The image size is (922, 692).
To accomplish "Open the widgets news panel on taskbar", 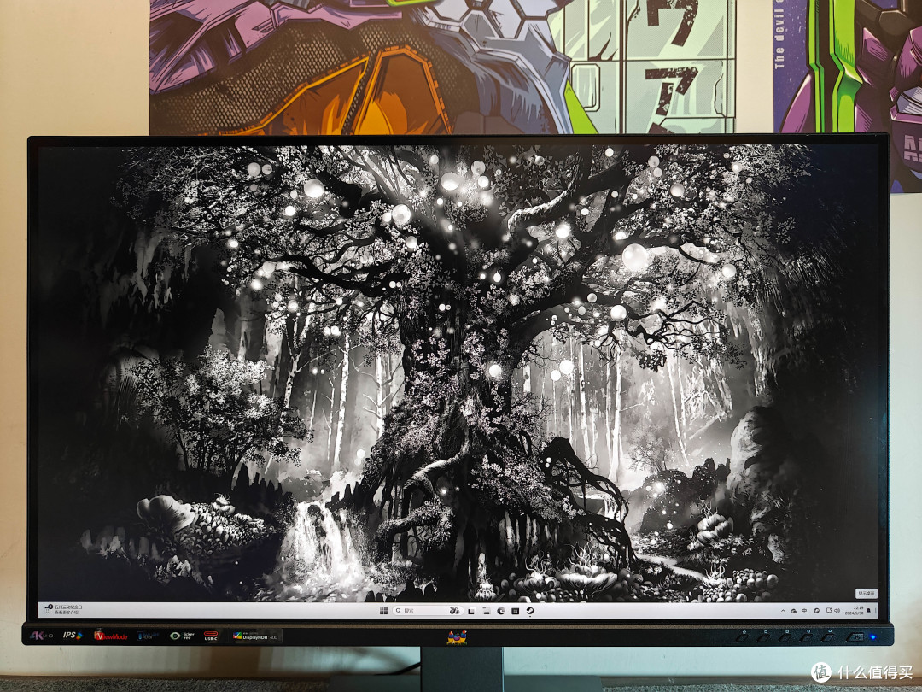I will [x=62, y=610].
